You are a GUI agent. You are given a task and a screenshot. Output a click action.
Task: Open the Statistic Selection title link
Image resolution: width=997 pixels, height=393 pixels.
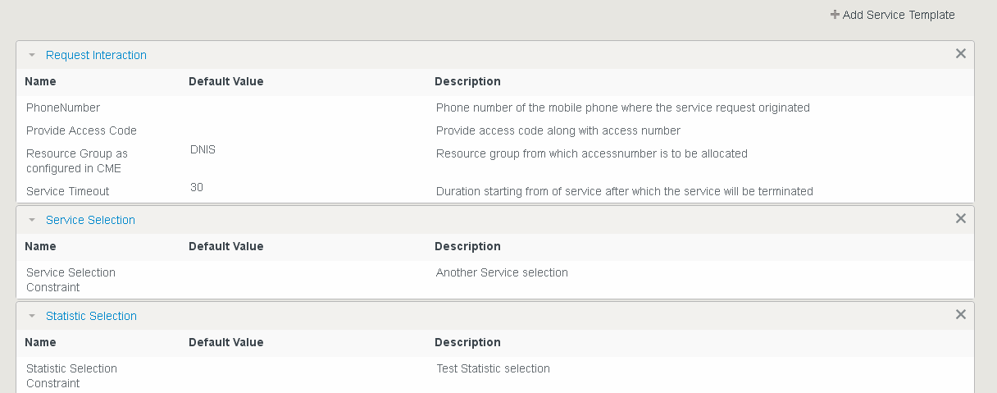tap(91, 316)
